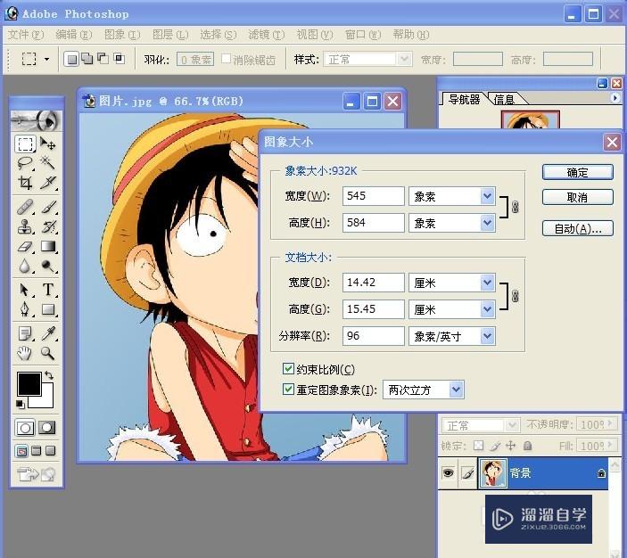Select the Gradient tool

(47, 246)
